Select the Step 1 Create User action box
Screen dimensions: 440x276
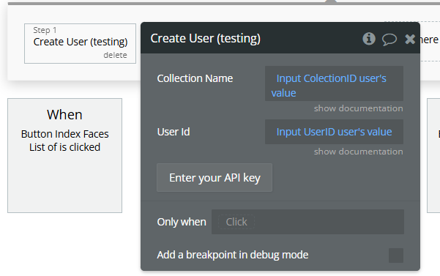80,43
